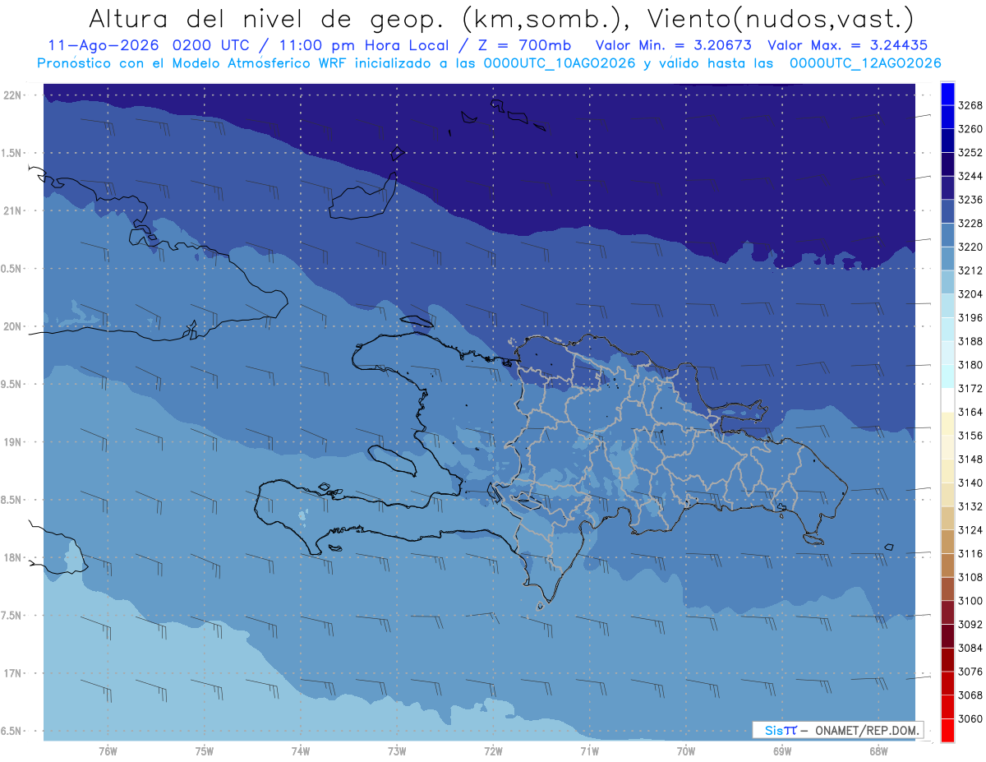This screenshot has height=762, width=986.
Task: Click the '3268' colorbar value
Action: (970, 105)
